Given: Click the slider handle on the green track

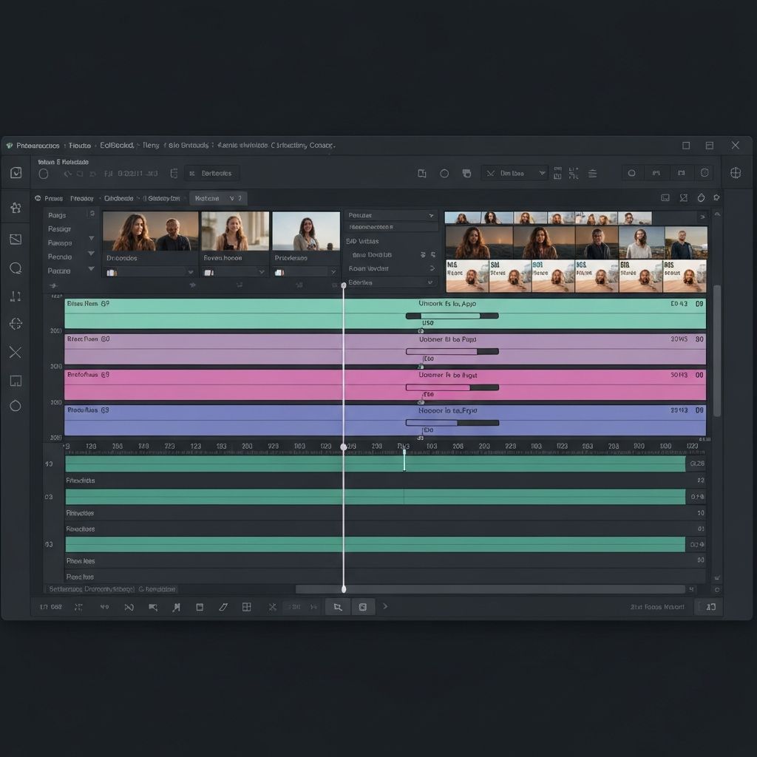Looking at the screenshot, I should pos(480,316).
